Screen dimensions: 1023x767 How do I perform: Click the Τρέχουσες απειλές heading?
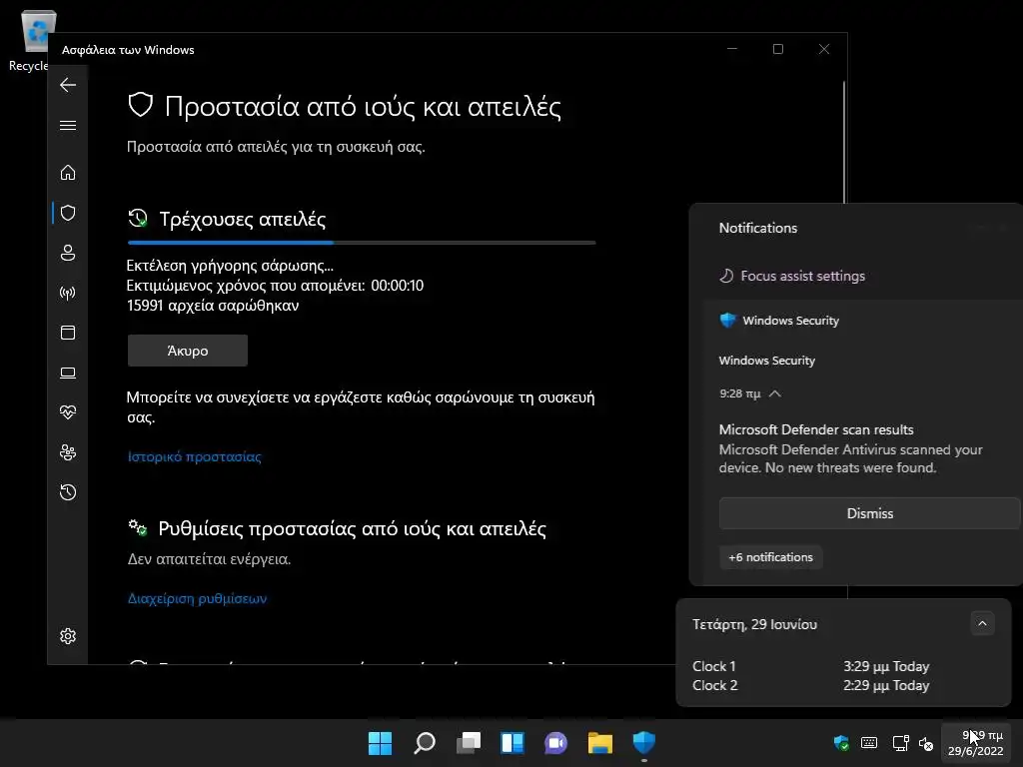(x=243, y=219)
